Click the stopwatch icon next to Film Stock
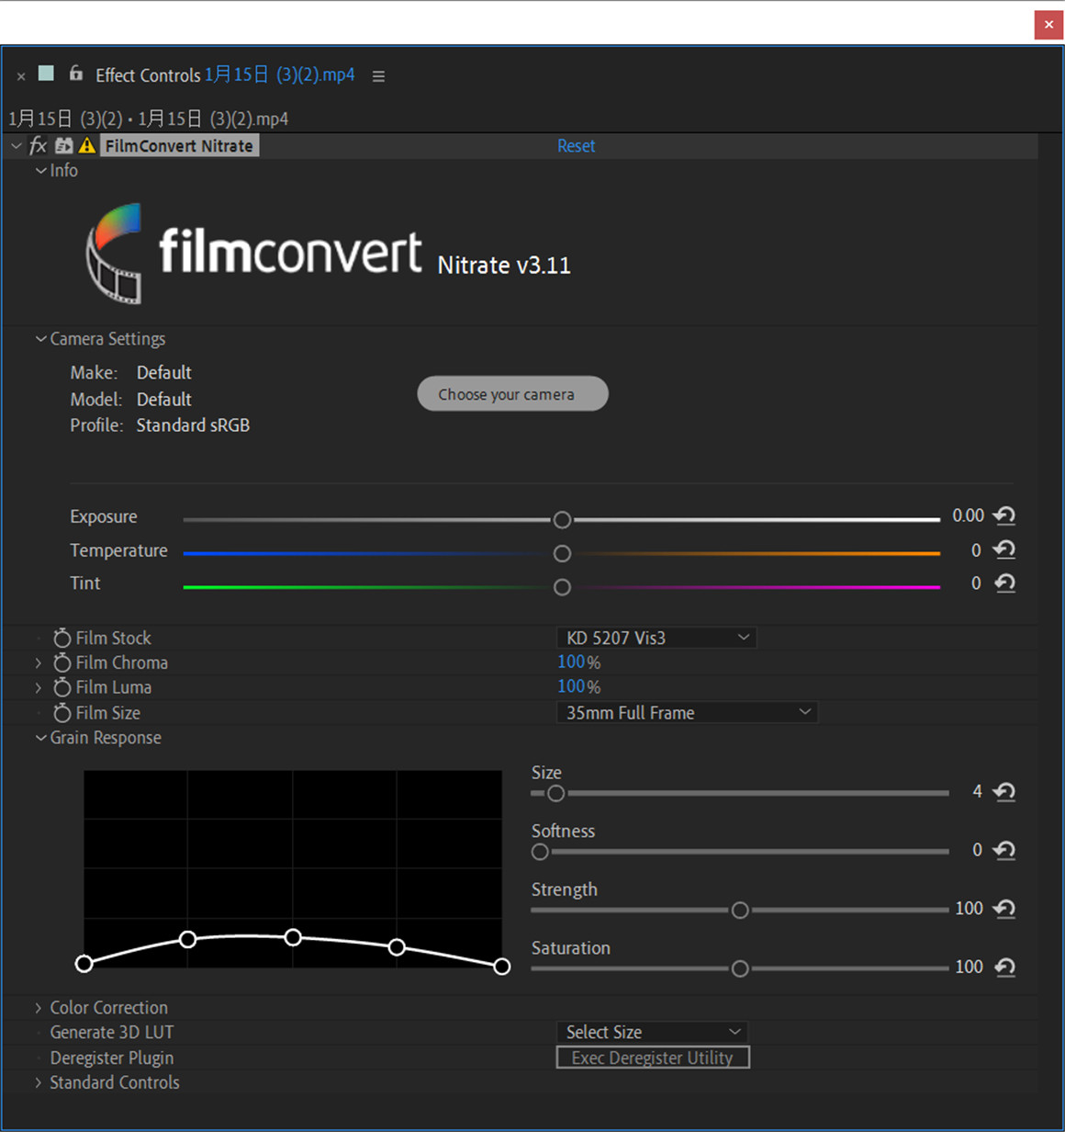Image resolution: width=1065 pixels, height=1132 pixels. point(61,638)
